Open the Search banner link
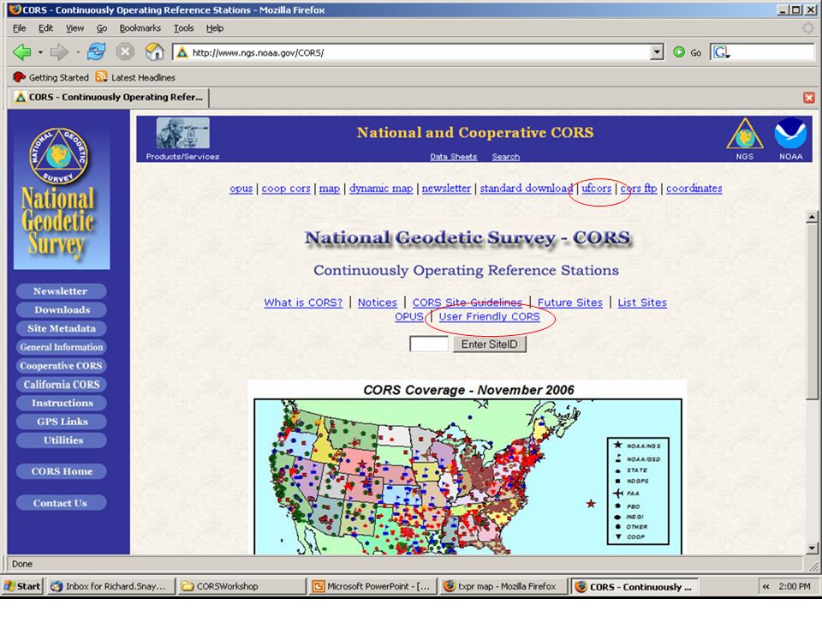This screenshot has width=822, height=617. click(x=506, y=156)
